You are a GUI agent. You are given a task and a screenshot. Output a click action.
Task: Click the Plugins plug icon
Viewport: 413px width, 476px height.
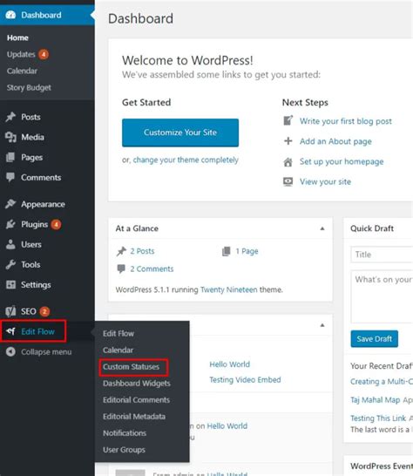click(10, 224)
